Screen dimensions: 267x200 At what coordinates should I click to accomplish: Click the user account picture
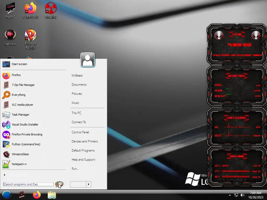click(88, 60)
